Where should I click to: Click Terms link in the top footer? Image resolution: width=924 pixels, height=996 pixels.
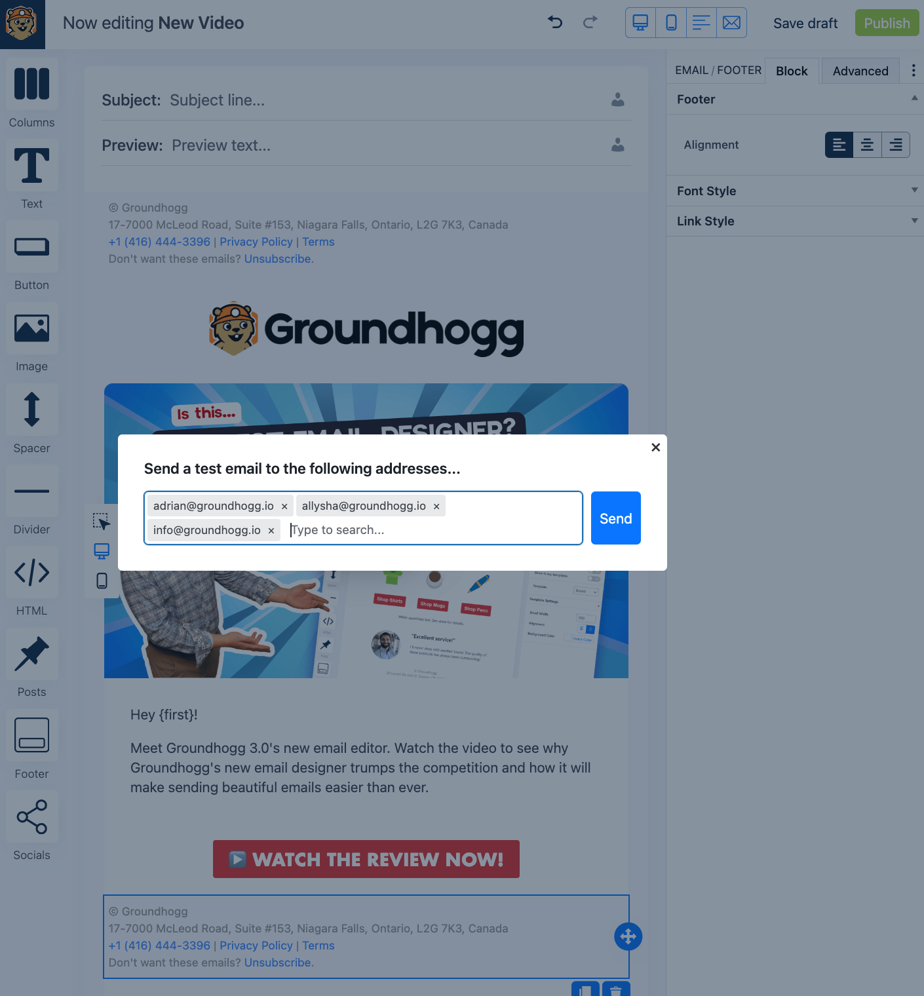tap(318, 242)
